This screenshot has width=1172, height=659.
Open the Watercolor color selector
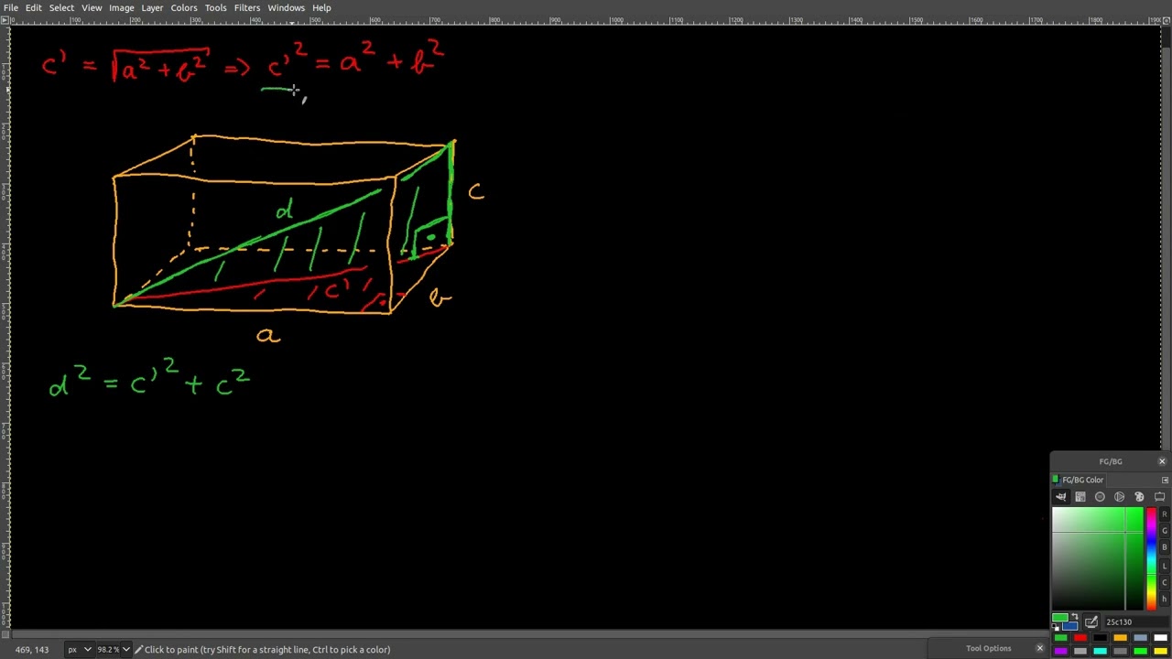(x=1100, y=496)
